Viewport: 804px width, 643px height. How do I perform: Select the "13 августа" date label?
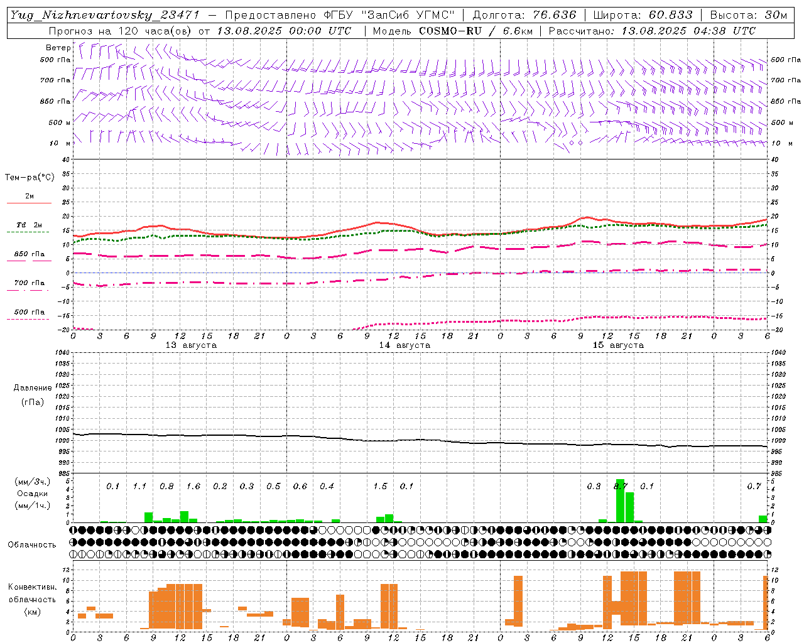191,345
